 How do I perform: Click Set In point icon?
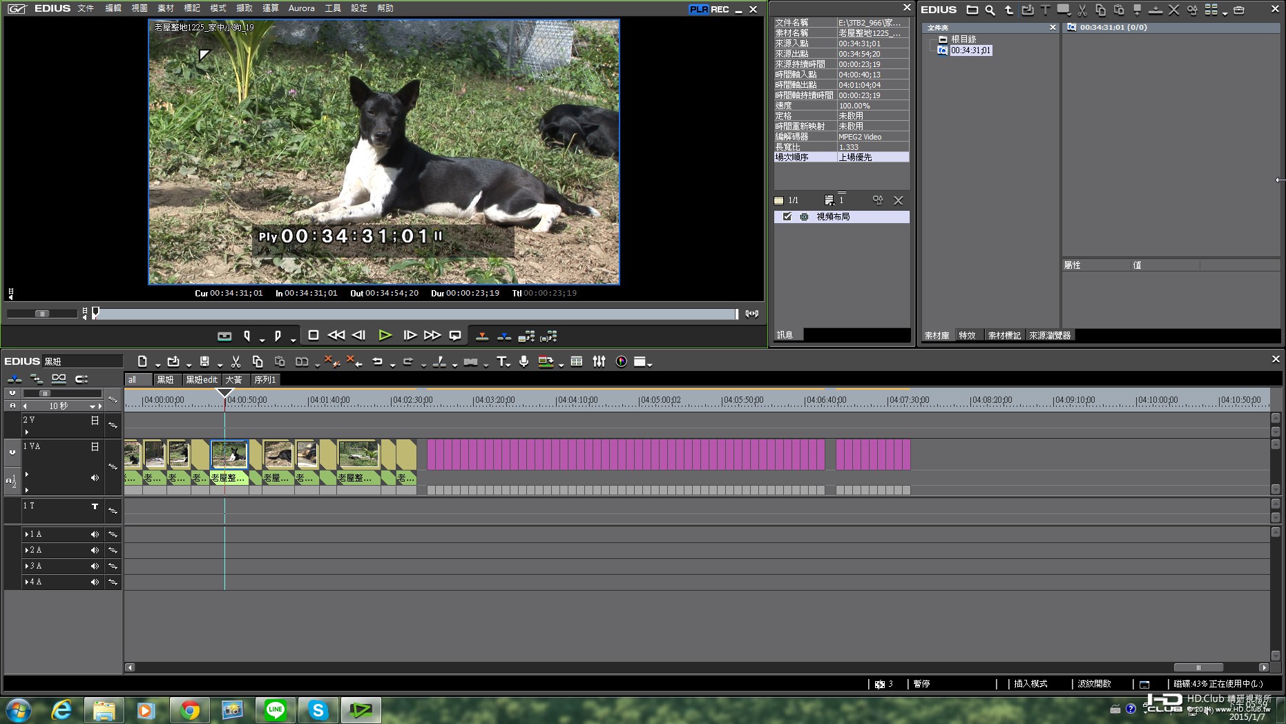tap(247, 336)
